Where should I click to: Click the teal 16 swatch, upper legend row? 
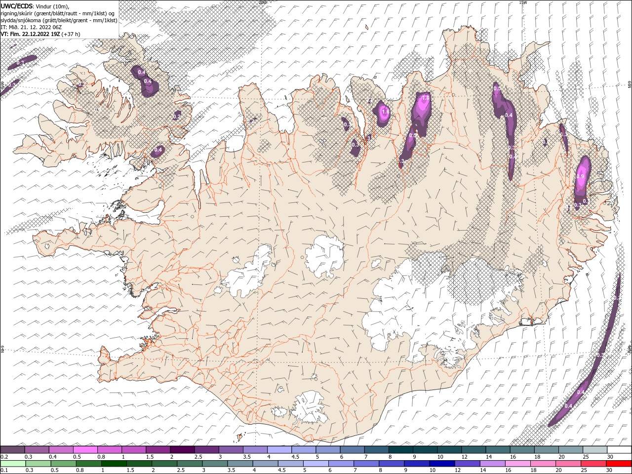click(x=522, y=449)
